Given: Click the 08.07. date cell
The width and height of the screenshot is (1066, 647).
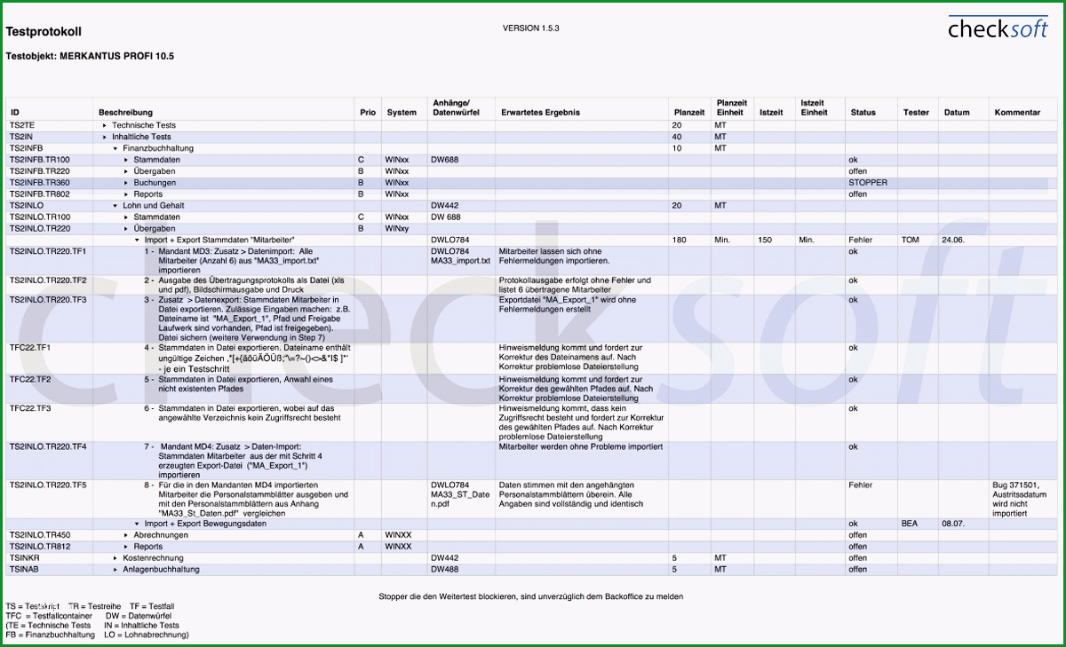Looking at the screenshot, I should pos(953,524).
